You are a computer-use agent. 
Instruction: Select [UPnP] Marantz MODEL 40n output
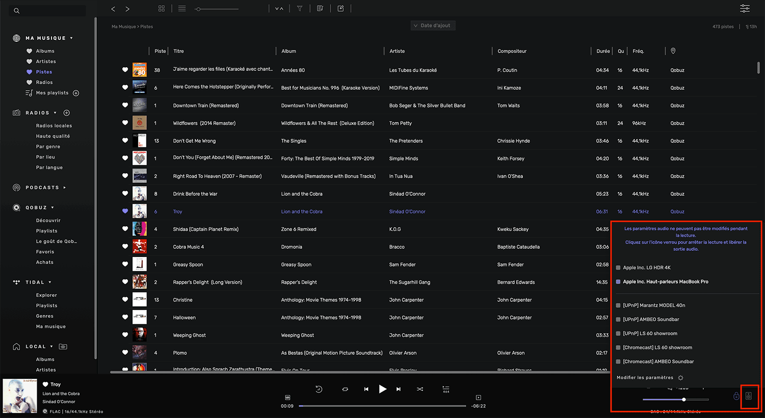click(650, 305)
